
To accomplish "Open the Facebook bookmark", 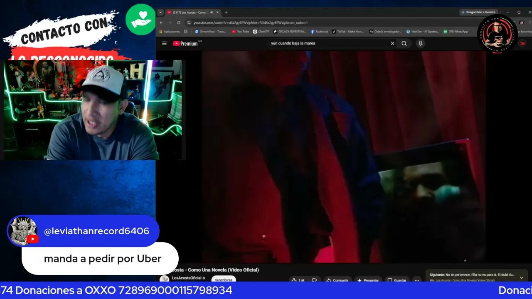I will tap(319, 32).
